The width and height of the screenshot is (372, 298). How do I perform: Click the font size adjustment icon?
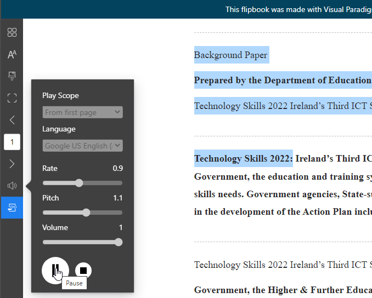click(12, 54)
